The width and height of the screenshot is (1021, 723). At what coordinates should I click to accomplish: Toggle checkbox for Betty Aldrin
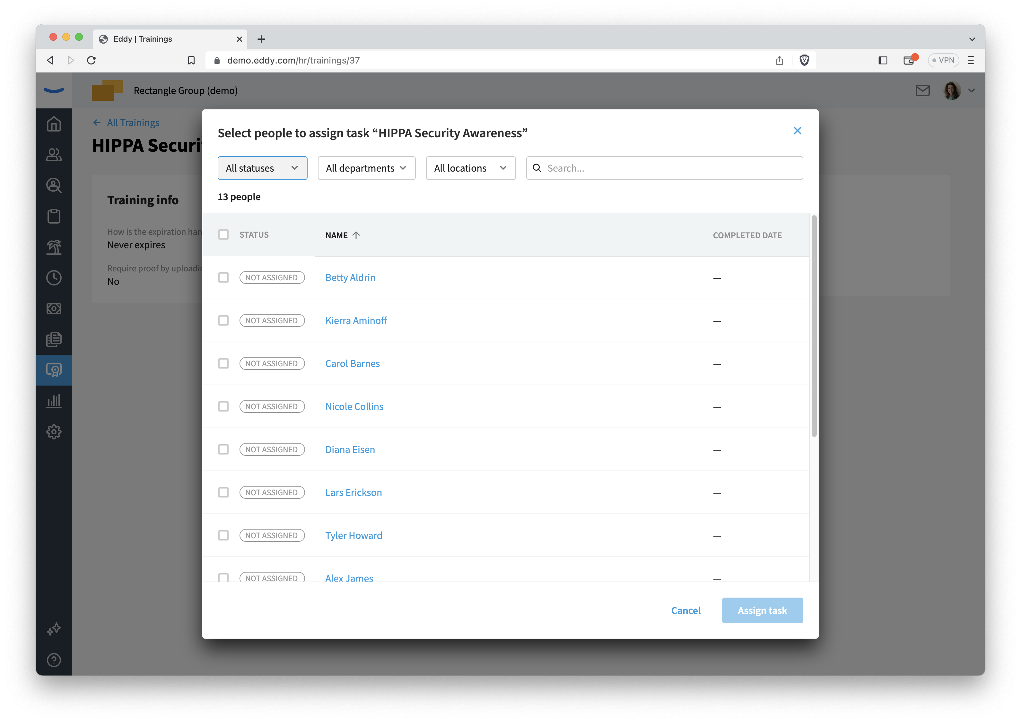223,277
